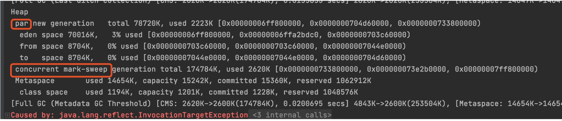Click the 'class space' label

[44, 92]
